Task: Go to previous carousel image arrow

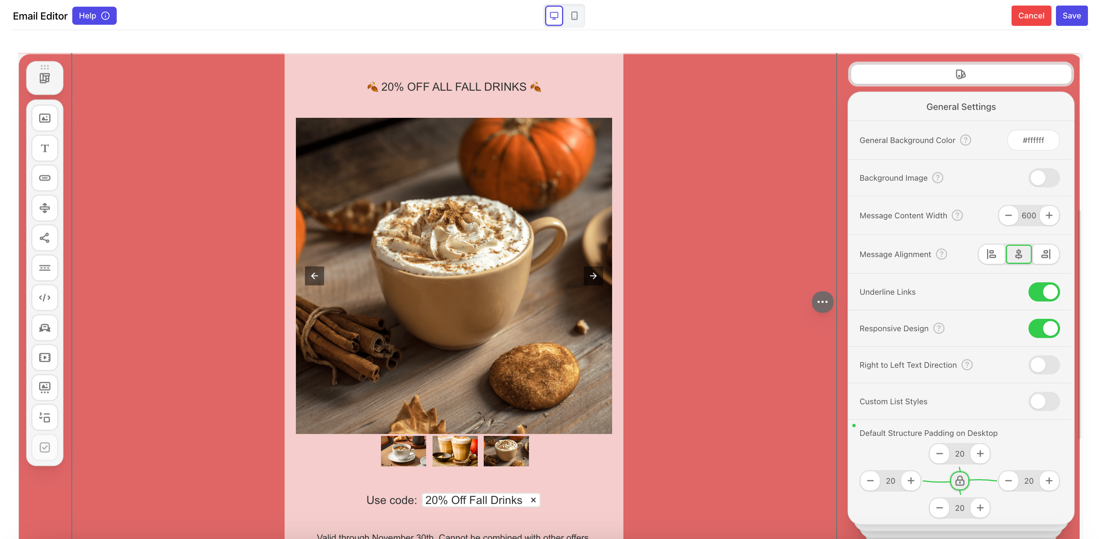Action: pyautogui.click(x=314, y=276)
